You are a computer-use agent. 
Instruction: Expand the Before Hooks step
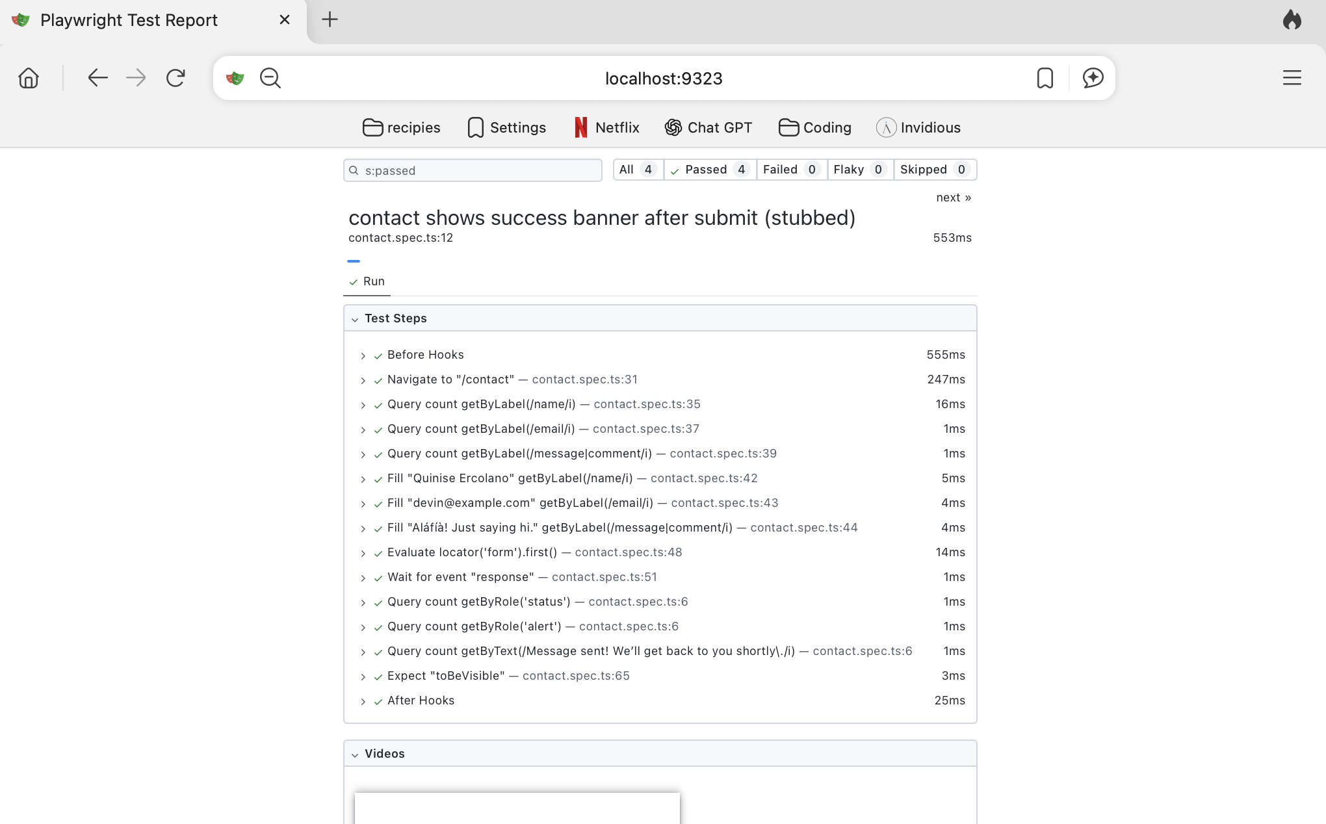point(363,355)
